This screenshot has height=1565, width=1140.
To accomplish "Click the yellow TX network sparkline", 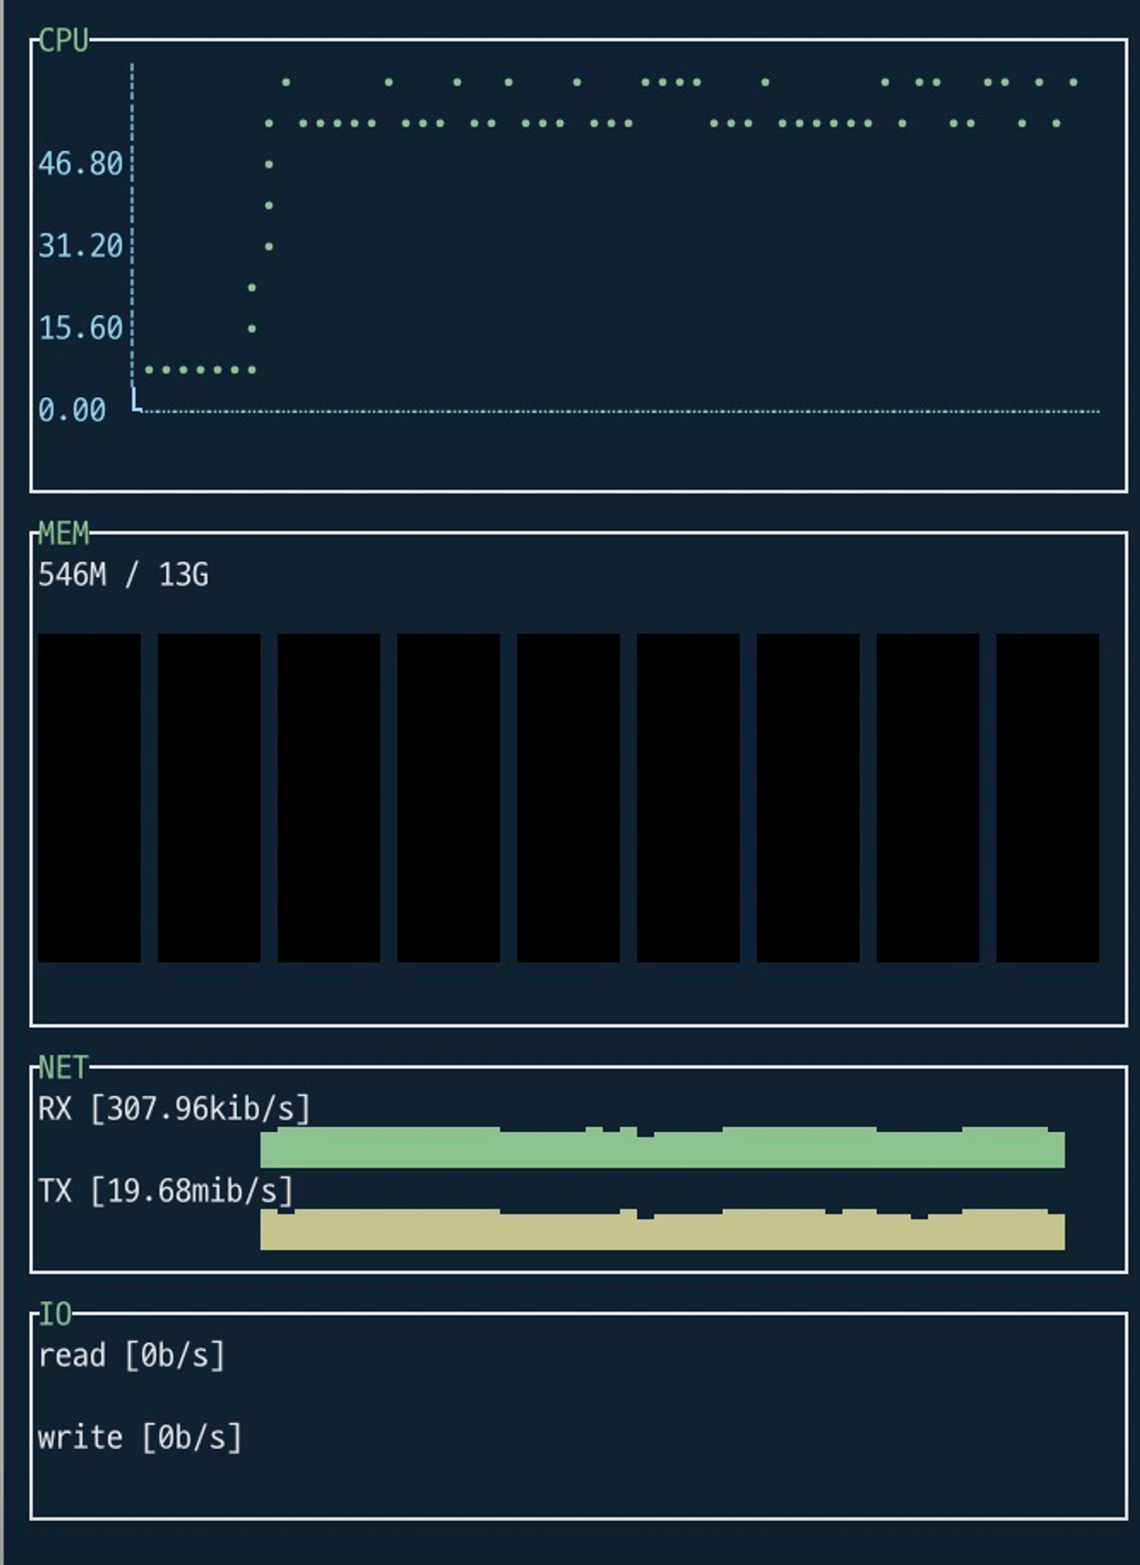I will [x=662, y=1231].
